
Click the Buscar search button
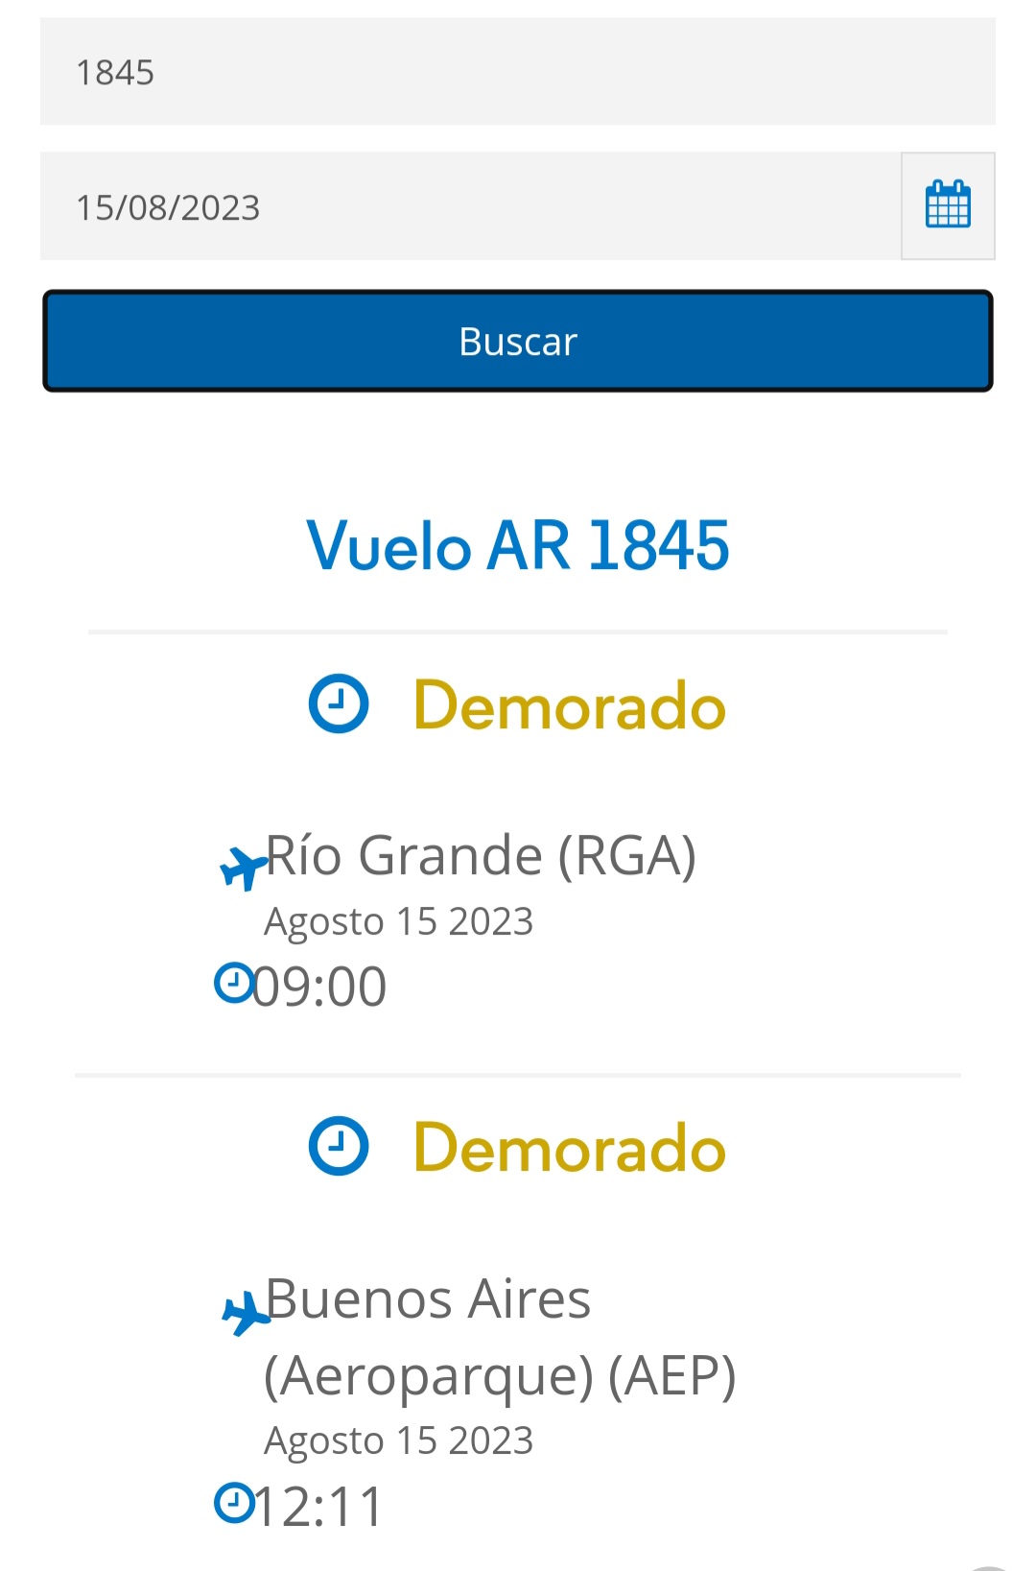518,342
